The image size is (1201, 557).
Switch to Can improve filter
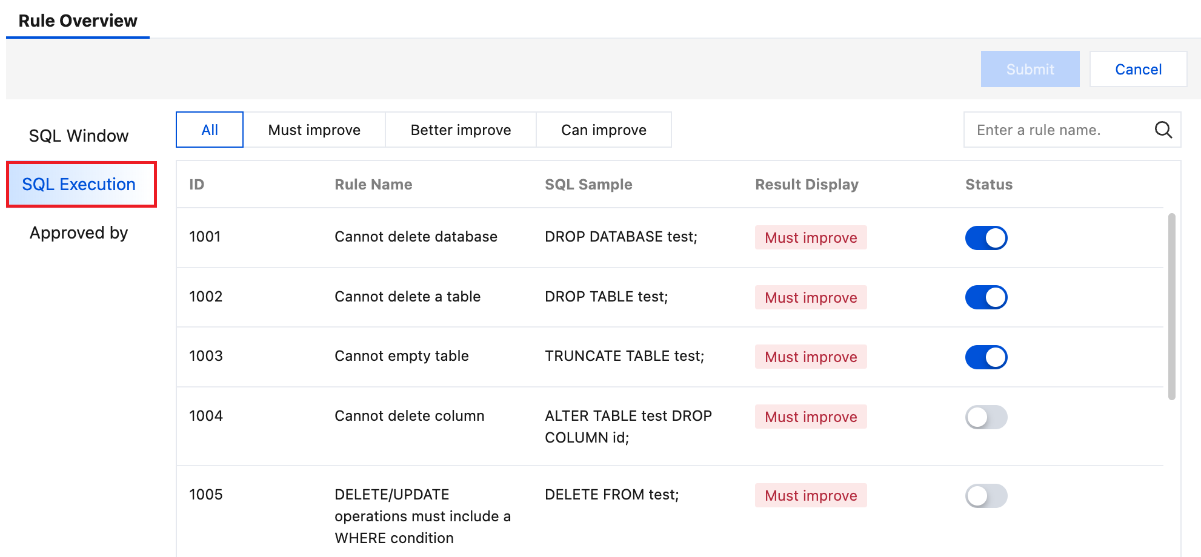[x=604, y=130]
